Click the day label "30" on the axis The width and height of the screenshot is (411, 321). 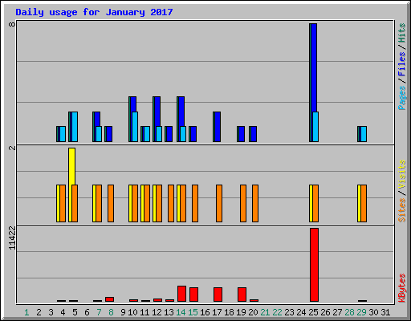(x=373, y=312)
